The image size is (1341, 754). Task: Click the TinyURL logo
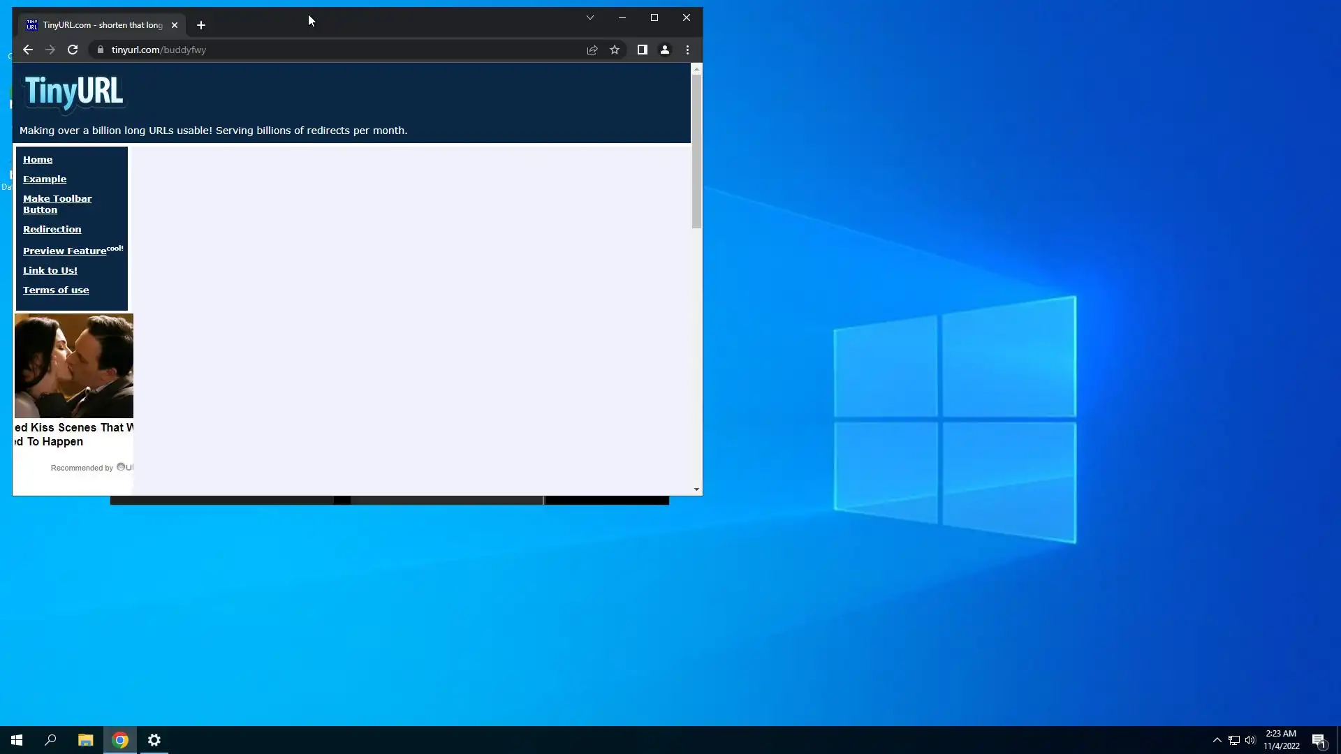coord(74,92)
